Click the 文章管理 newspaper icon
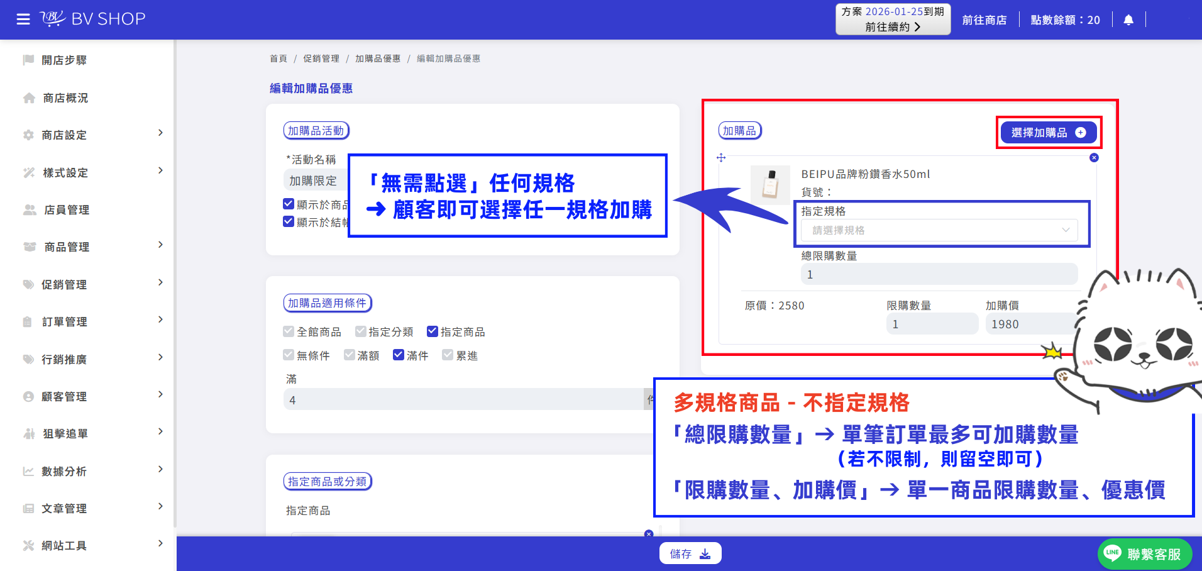Viewport: 1202px width, 571px height. pyautogui.click(x=28, y=508)
